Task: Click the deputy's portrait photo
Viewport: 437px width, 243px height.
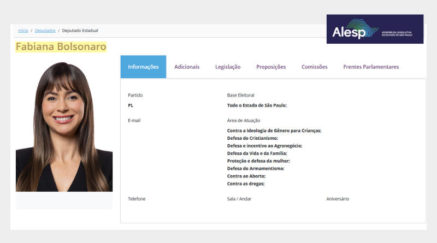Action: (64, 127)
